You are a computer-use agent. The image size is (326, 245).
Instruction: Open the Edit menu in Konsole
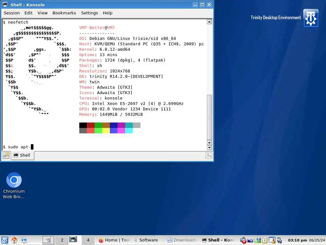point(28,13)
